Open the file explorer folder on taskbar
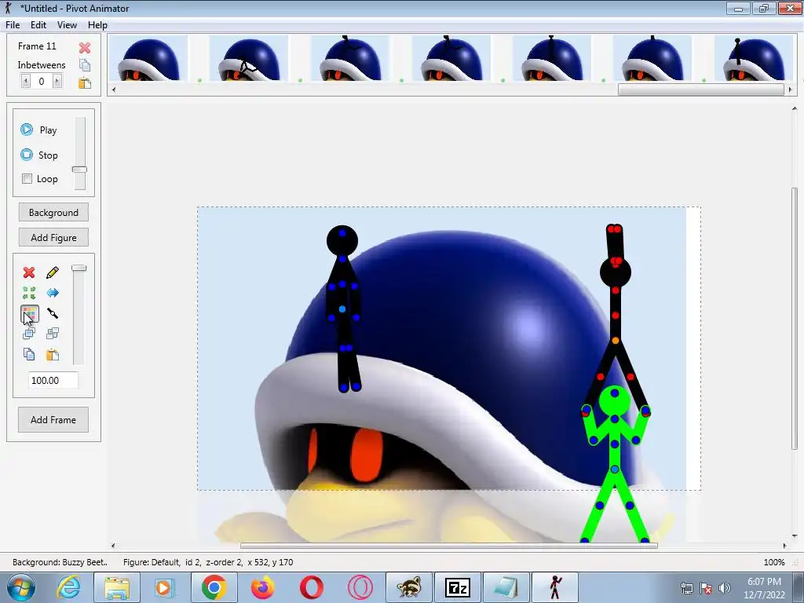804x603 pixels. (117, 587)
